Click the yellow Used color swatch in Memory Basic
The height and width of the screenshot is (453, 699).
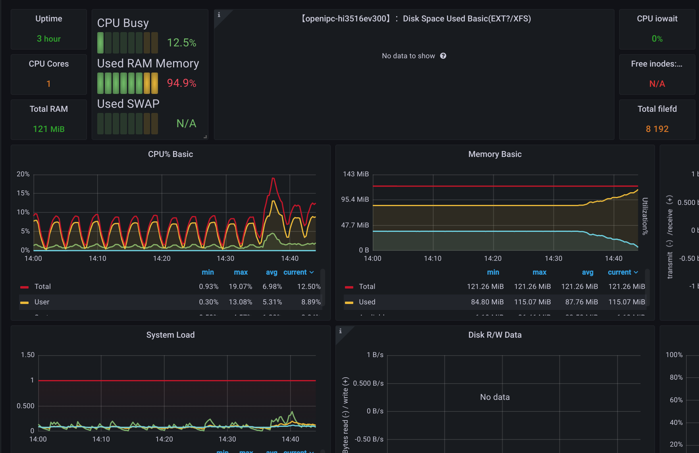click(349, 302)
